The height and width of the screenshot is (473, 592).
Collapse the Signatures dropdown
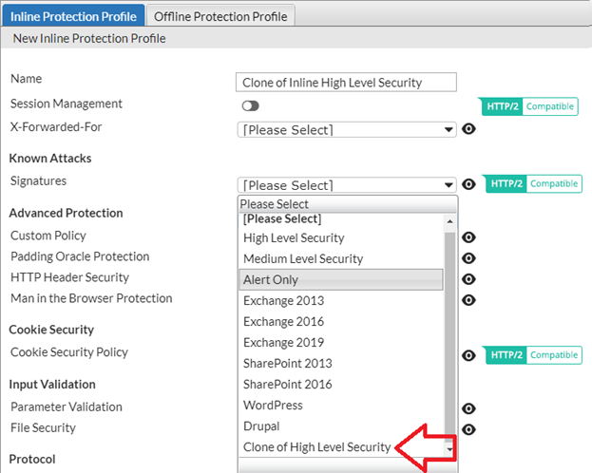(x=347, y=185)
